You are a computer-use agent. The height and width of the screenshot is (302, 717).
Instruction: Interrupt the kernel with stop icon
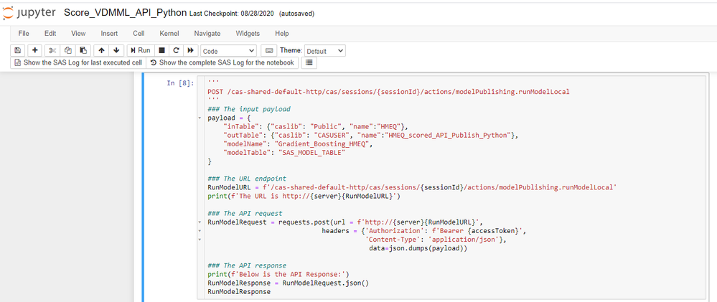(162, 51)
